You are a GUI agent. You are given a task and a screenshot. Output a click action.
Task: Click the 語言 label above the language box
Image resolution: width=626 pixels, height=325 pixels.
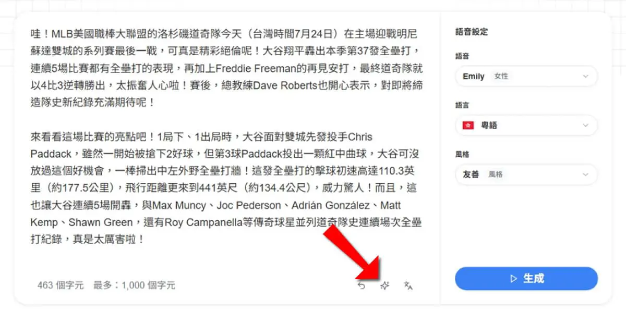pyautogui.click(x=462, y=105)
